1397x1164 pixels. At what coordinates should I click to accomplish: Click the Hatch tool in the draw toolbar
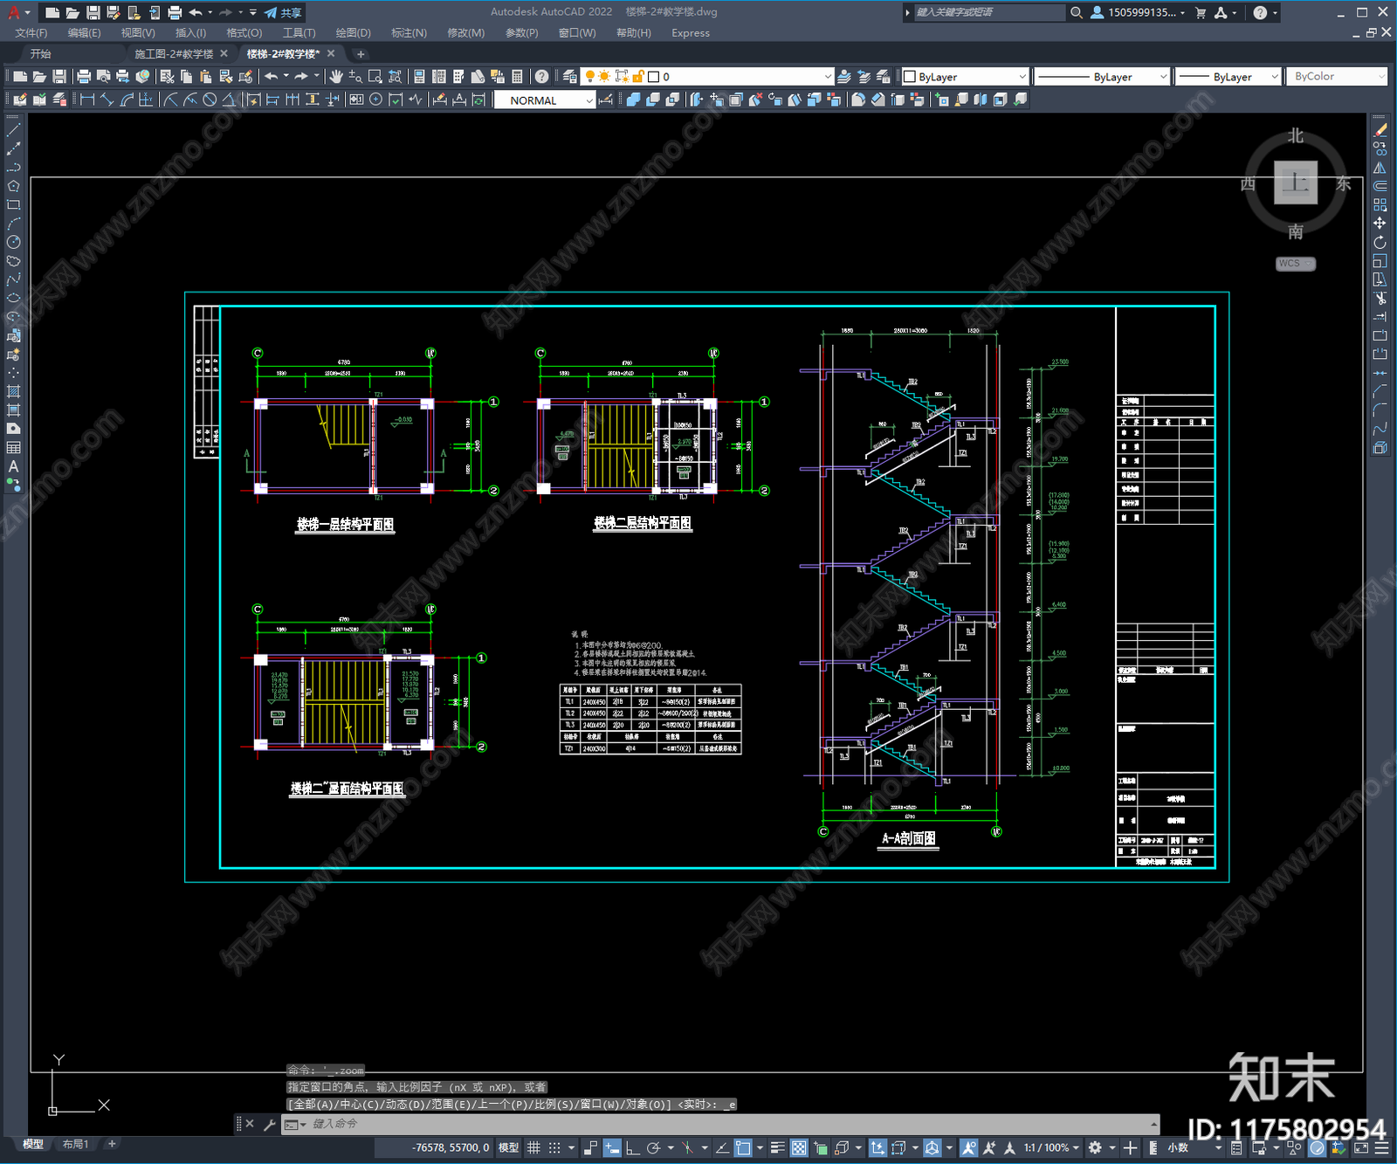(x=13, y=391)
